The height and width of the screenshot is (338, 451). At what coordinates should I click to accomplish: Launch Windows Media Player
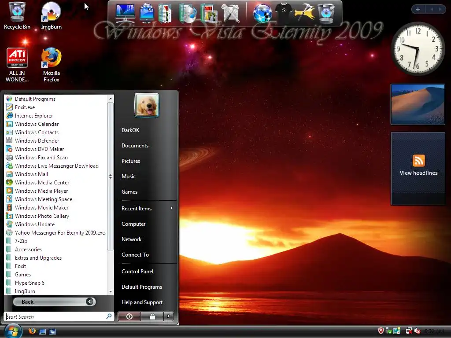pyautogui.click(x=56, y=191)
